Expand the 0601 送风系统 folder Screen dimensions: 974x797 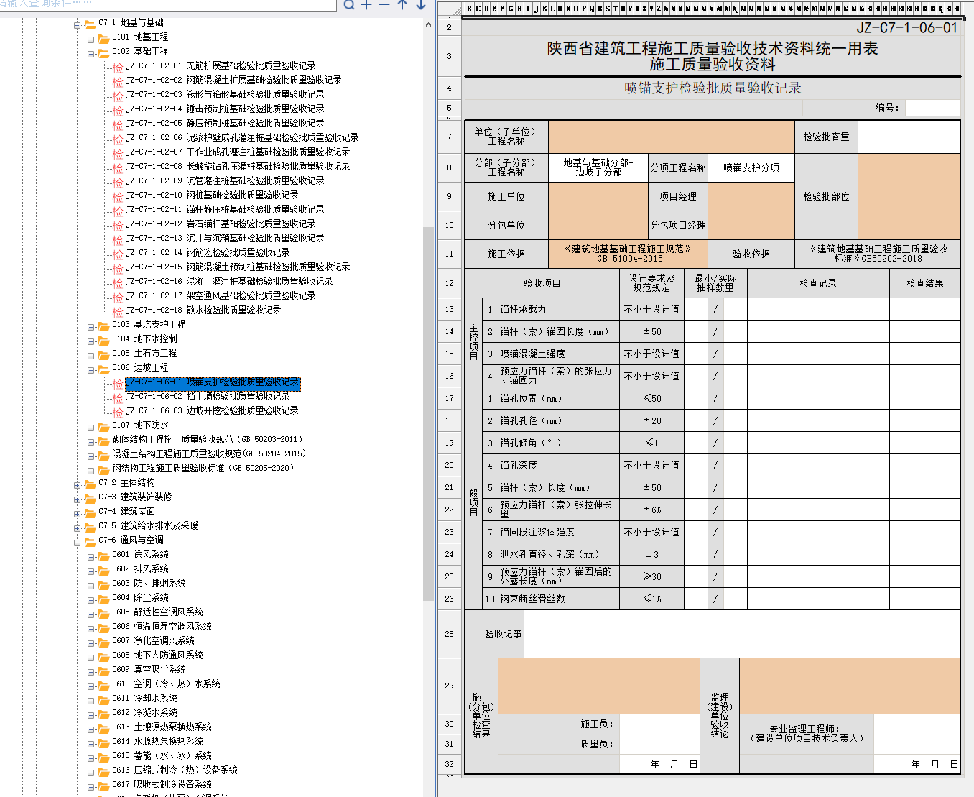tap(91, 556)
